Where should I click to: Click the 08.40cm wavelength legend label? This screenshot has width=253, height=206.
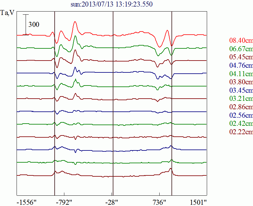click(x=241, y=40)
